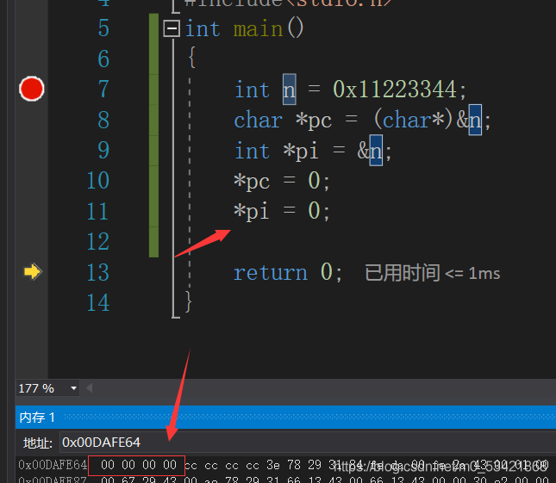The height and width of the screenshot is (483, 556).
Task: Click line number 12 in the gutter
Action: (98, 241)
